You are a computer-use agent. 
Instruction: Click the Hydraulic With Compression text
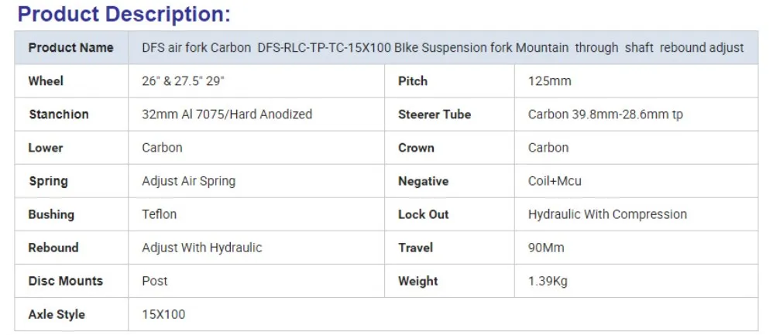pyautogui.click(x=607, y=214)
